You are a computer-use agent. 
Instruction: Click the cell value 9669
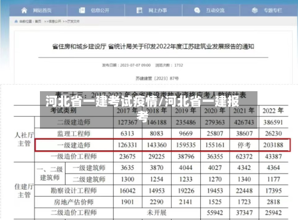186,134
